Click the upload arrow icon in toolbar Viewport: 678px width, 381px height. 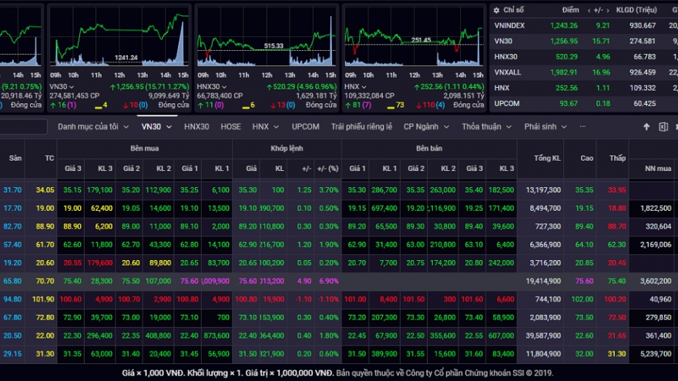(x=646, y=127)
